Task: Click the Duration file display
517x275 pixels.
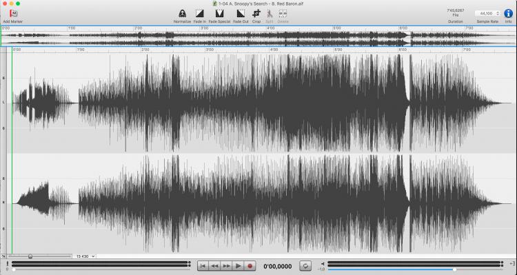Action: coord(456,13)
